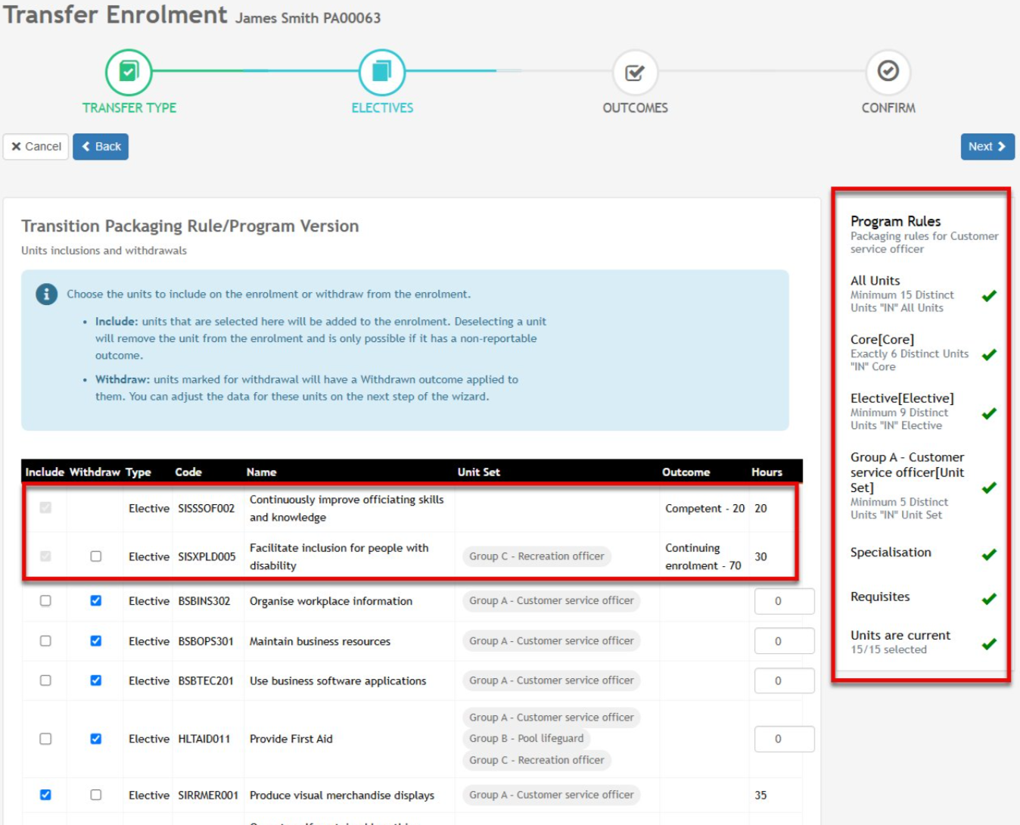
Task: Click the Unit Set column header
Action: (478, 472)
